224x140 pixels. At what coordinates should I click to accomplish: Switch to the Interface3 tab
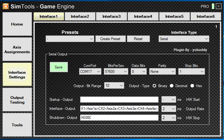[x=111, y=16]
